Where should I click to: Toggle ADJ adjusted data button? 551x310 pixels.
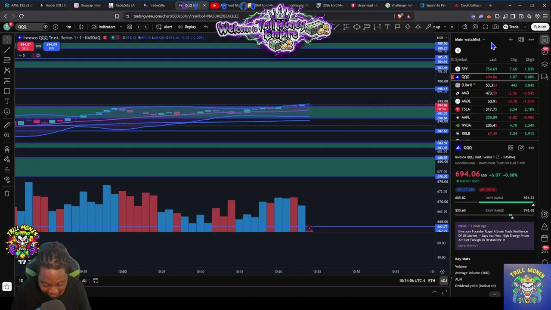pyautogui.click(x=443, y=281)
